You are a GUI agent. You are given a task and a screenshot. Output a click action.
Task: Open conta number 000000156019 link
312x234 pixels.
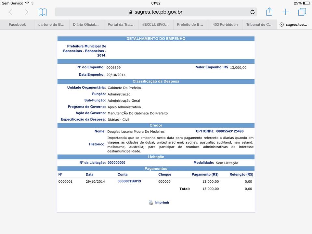coord(129,181)
